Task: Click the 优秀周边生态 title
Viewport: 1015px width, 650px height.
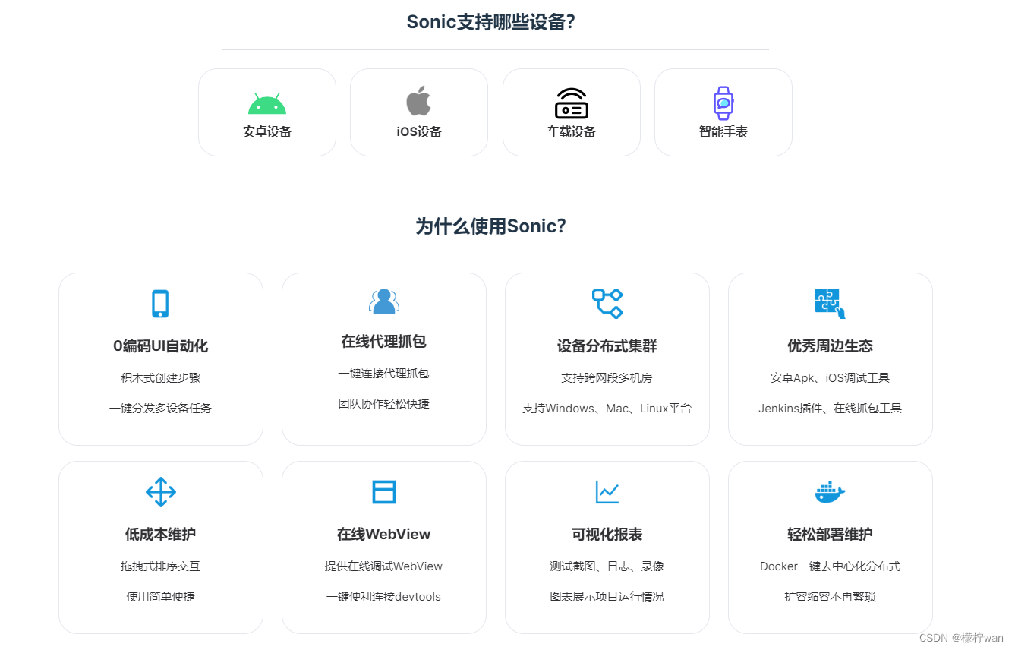Action: click(831, 346)
